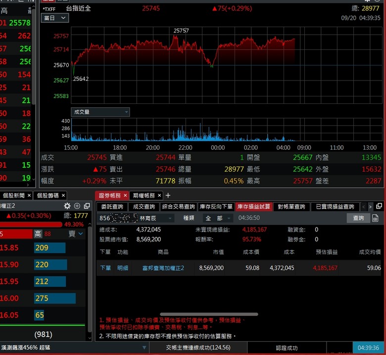Click the 成本價 column header
This screenshot has height=355, width=386.
tap(251, 252)
